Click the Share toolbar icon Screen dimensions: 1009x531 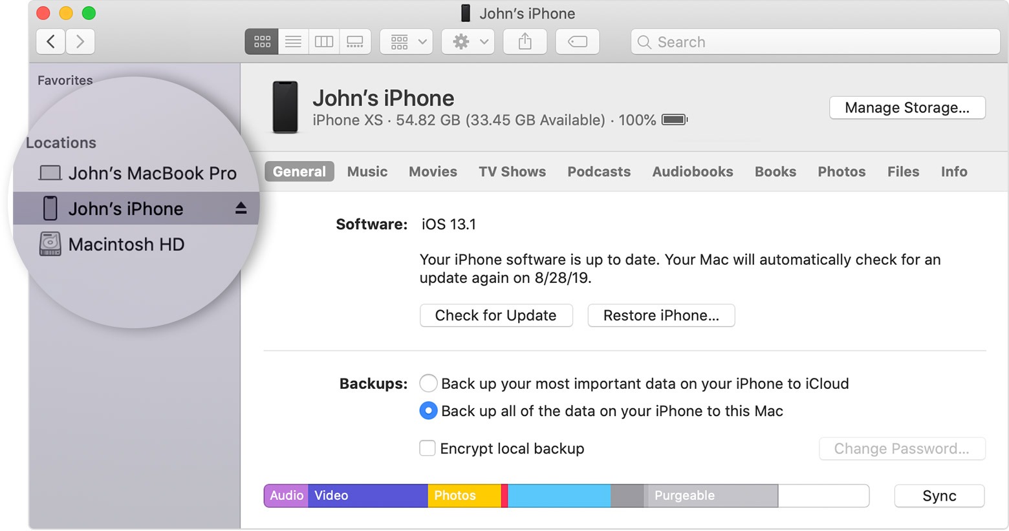pyautogui.click(x=525, y=42)
